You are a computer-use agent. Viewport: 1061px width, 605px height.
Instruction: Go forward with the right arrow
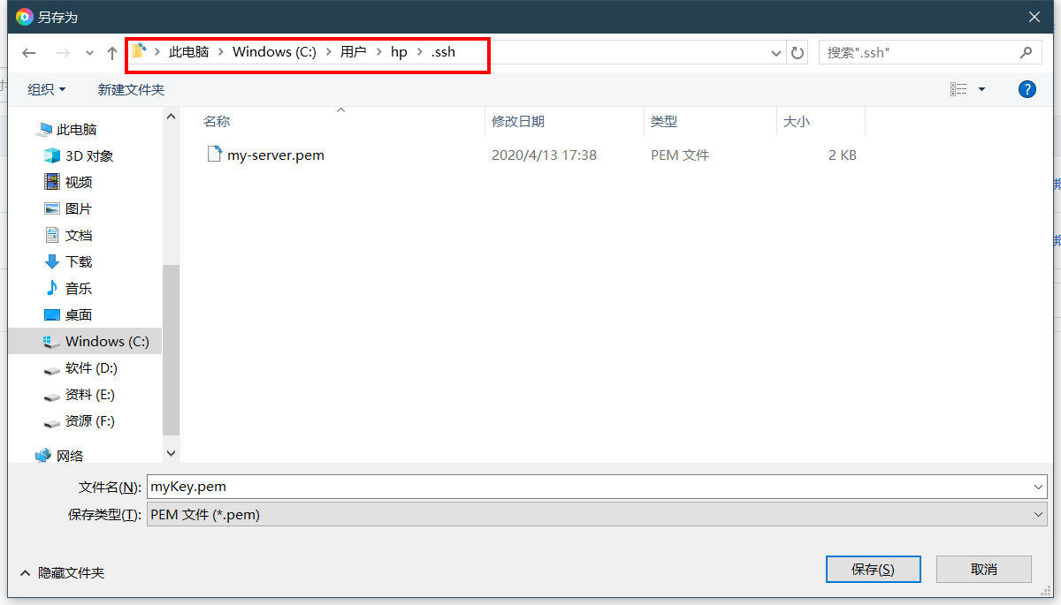(63, 53)
